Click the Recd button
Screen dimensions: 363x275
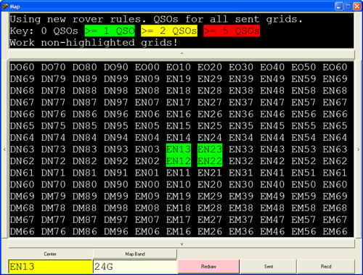326,266
